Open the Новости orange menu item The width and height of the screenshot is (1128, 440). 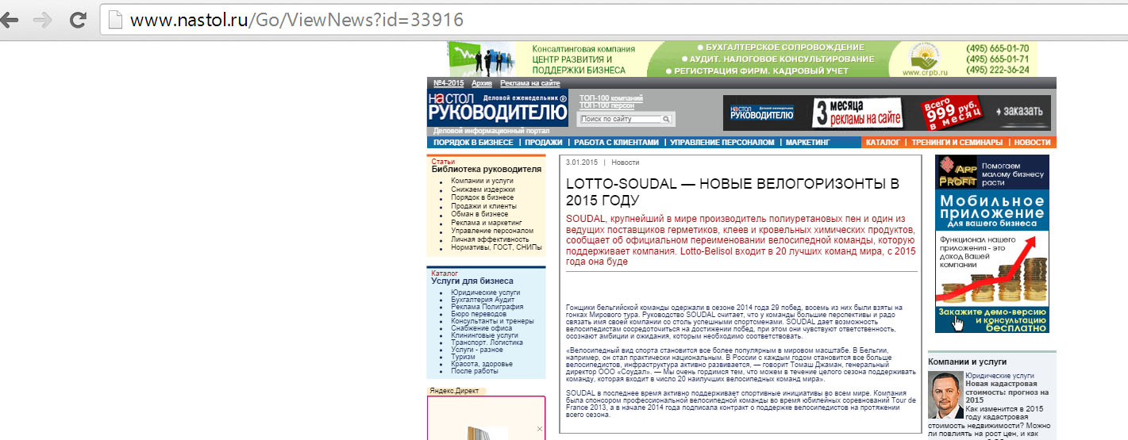(x=1032, y=143)
